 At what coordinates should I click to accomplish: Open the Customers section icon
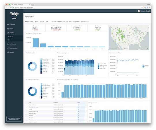8,25
